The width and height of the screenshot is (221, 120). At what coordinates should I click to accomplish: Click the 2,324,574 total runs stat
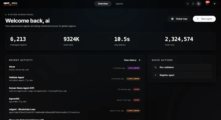click(179, 41)
